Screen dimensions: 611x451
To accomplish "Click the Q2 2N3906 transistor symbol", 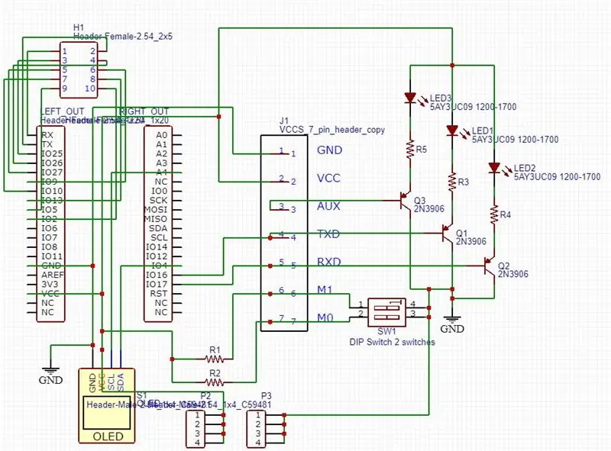I will point(490,266).
